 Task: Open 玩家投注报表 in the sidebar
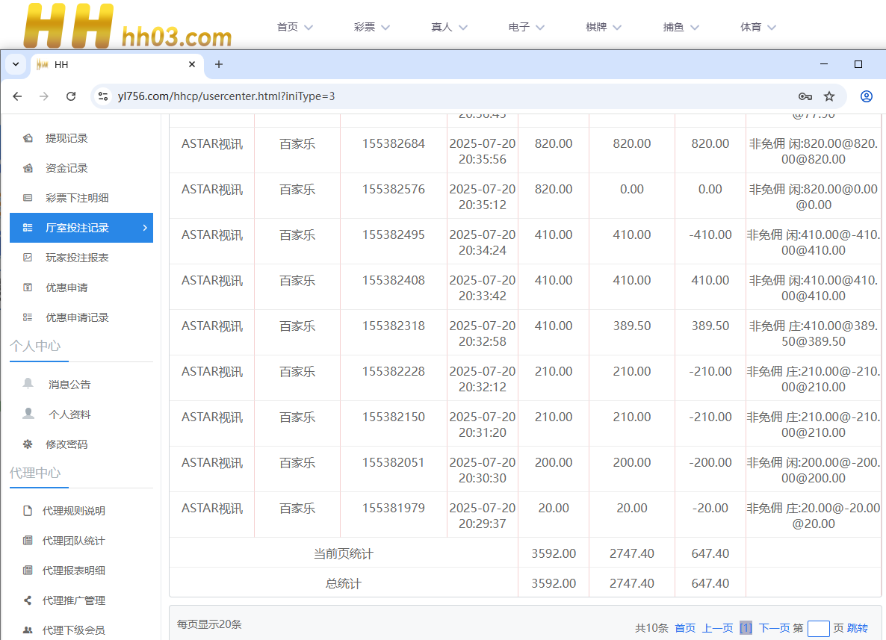(x=77, y=258)
